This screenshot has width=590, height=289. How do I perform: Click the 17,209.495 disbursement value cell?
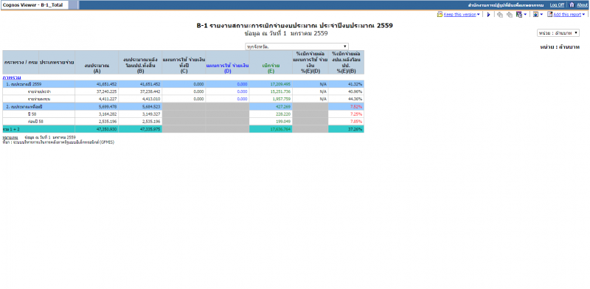pos(271,84)
